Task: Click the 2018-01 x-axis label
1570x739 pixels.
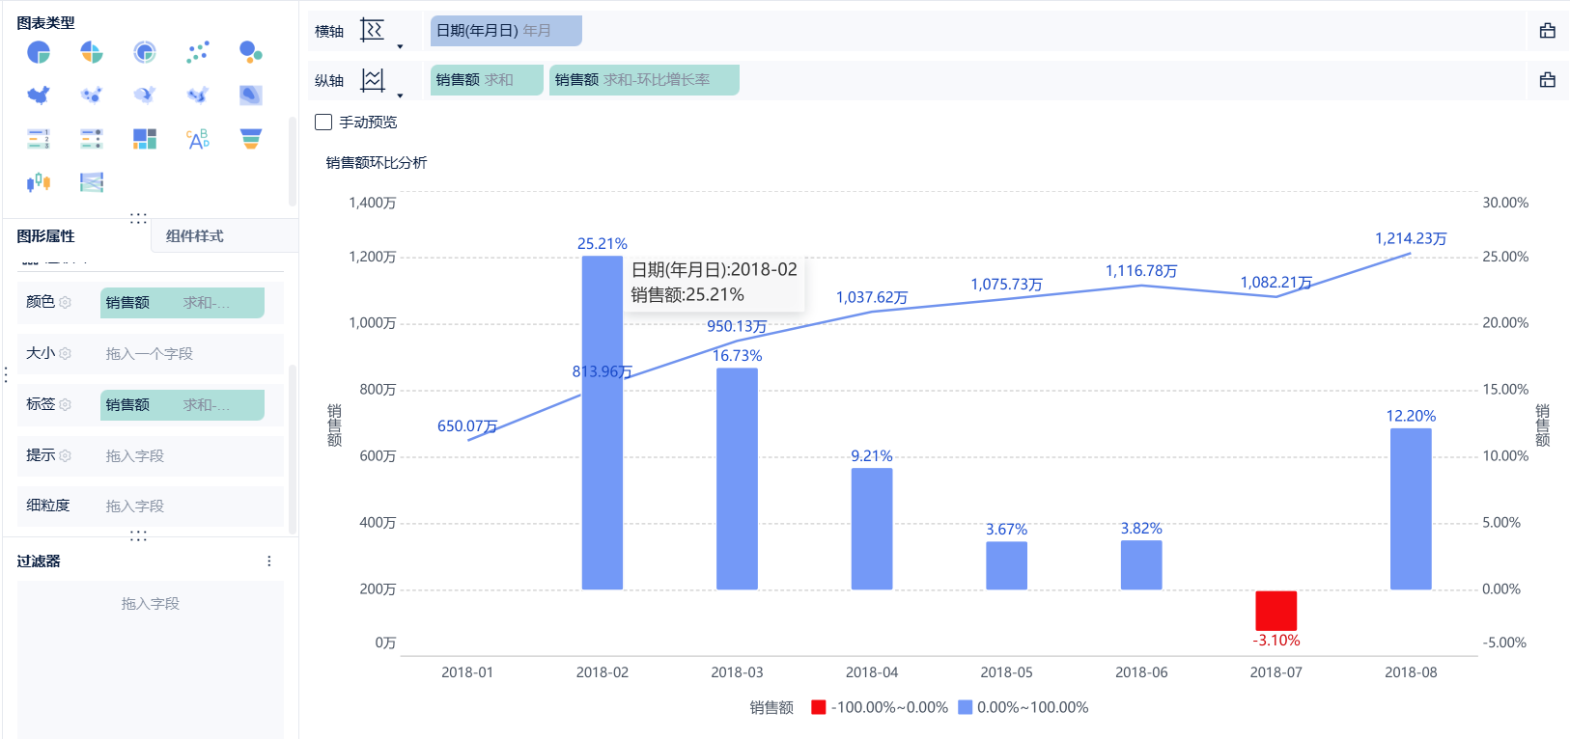Action: click(x=467, y=672)
